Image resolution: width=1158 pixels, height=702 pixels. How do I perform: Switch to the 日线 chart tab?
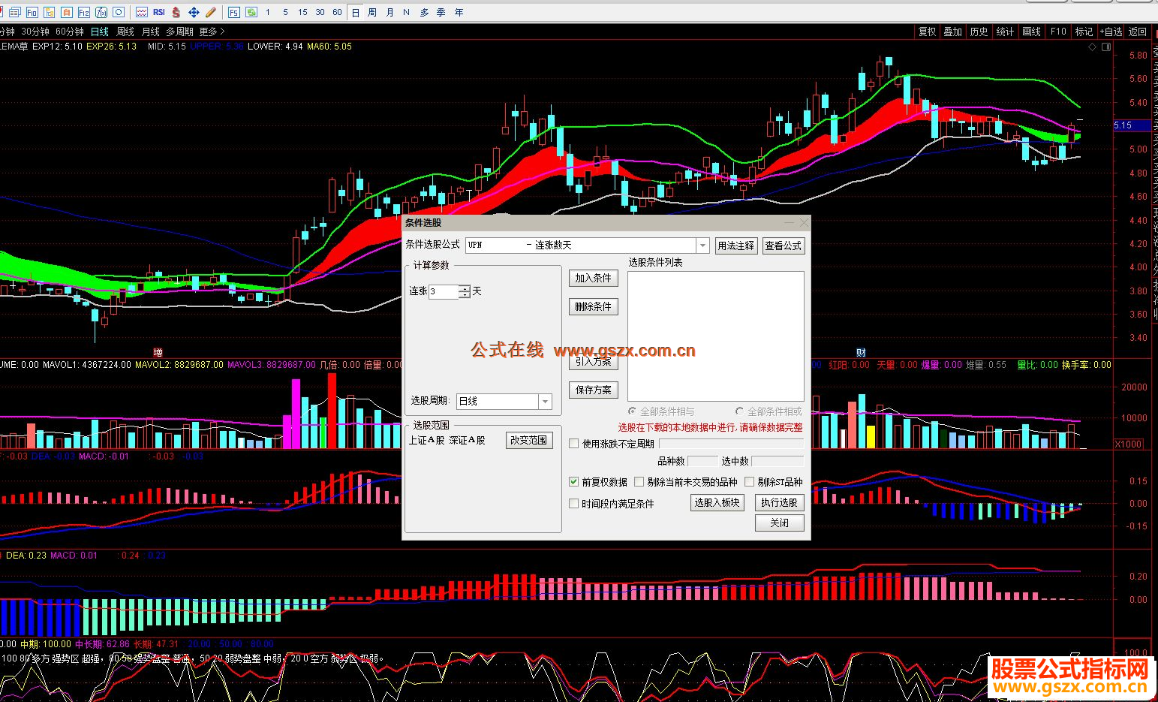[100, 32]
